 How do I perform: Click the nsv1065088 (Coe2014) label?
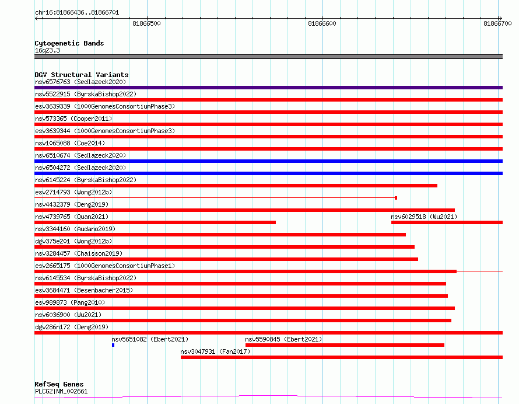point(70,143)
